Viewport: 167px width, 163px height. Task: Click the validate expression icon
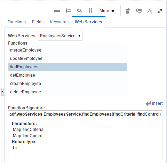point(139,11)
